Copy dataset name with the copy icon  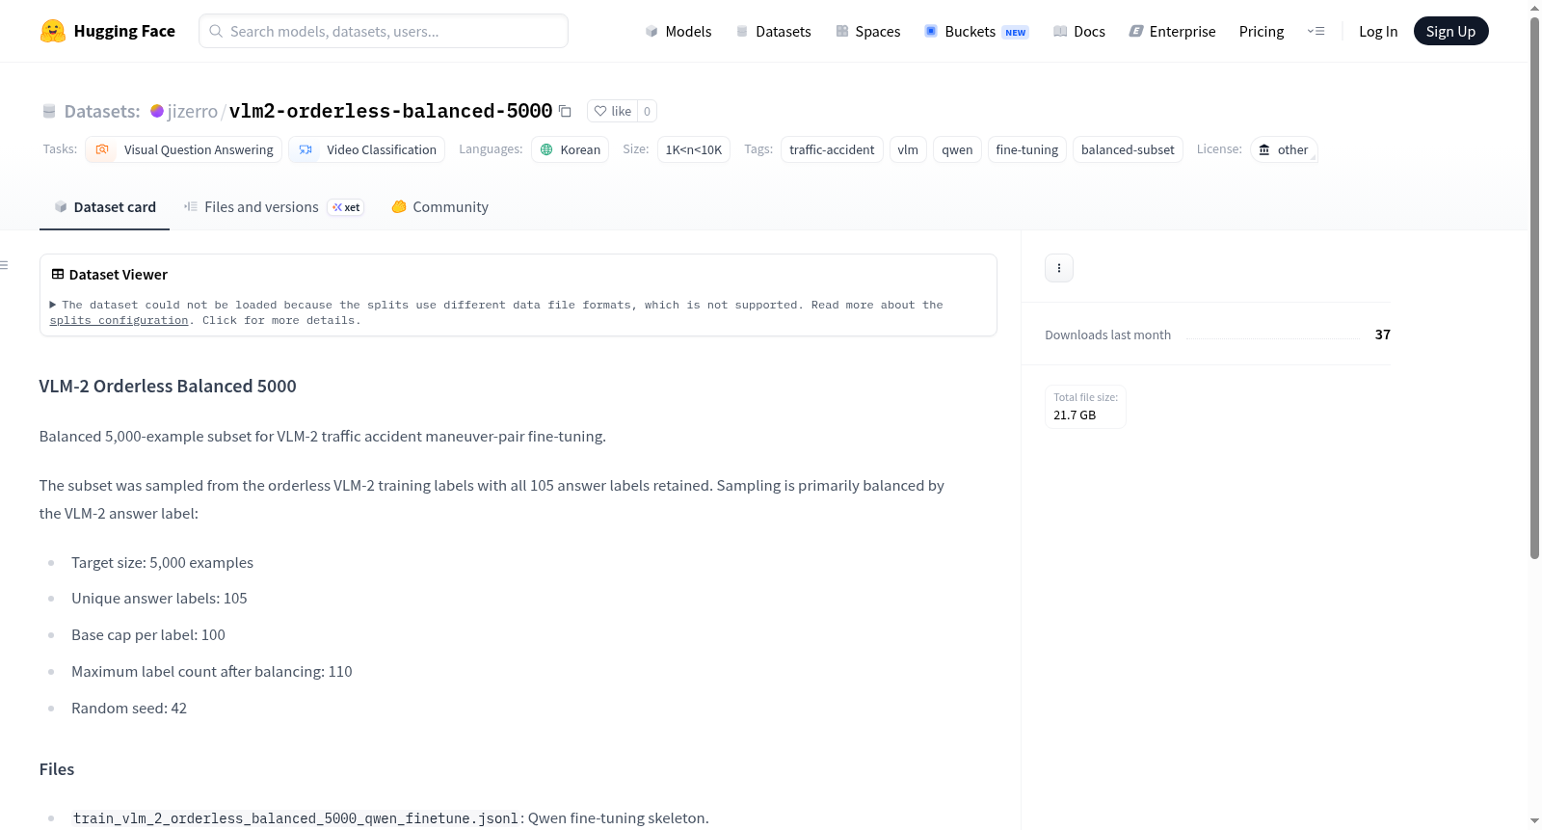pos(566,111)
